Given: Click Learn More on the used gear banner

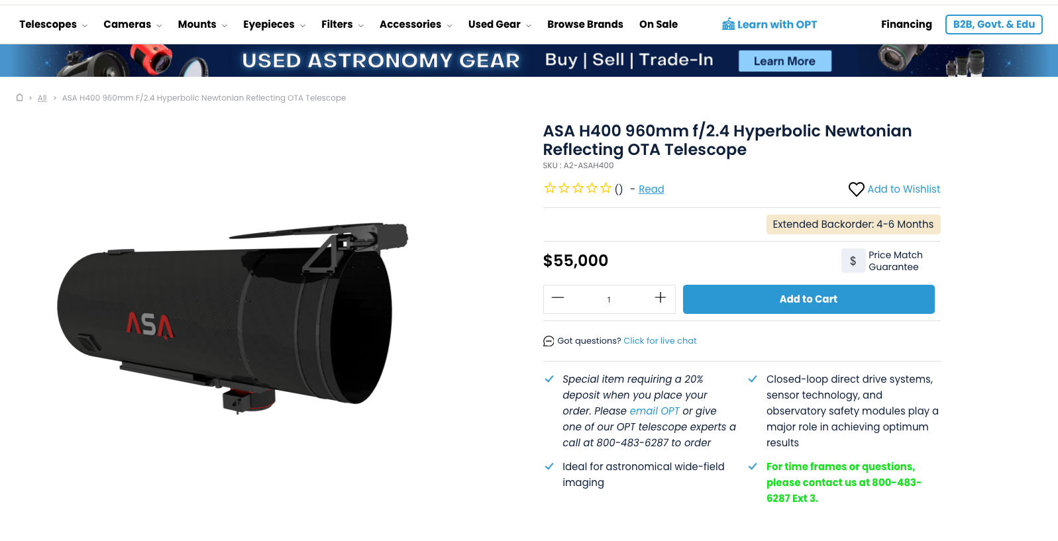Looking at the screenshot, I should 784,61.
